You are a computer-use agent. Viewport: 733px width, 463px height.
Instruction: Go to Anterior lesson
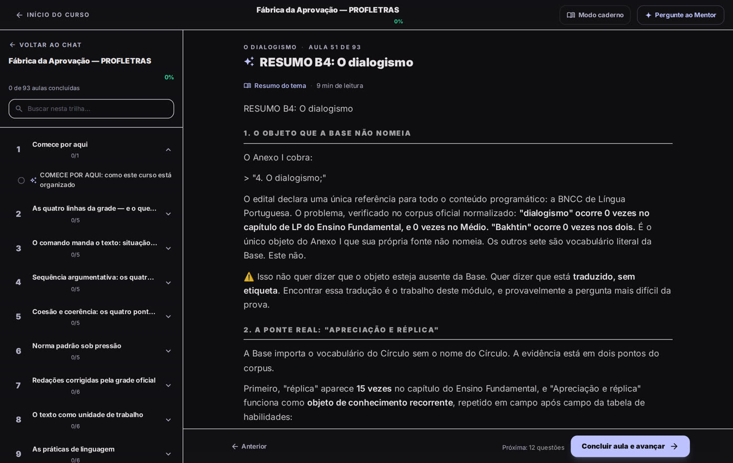(x=249, y=447)
